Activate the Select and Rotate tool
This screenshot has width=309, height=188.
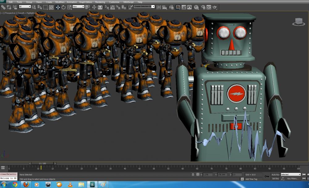coord(63,7)
